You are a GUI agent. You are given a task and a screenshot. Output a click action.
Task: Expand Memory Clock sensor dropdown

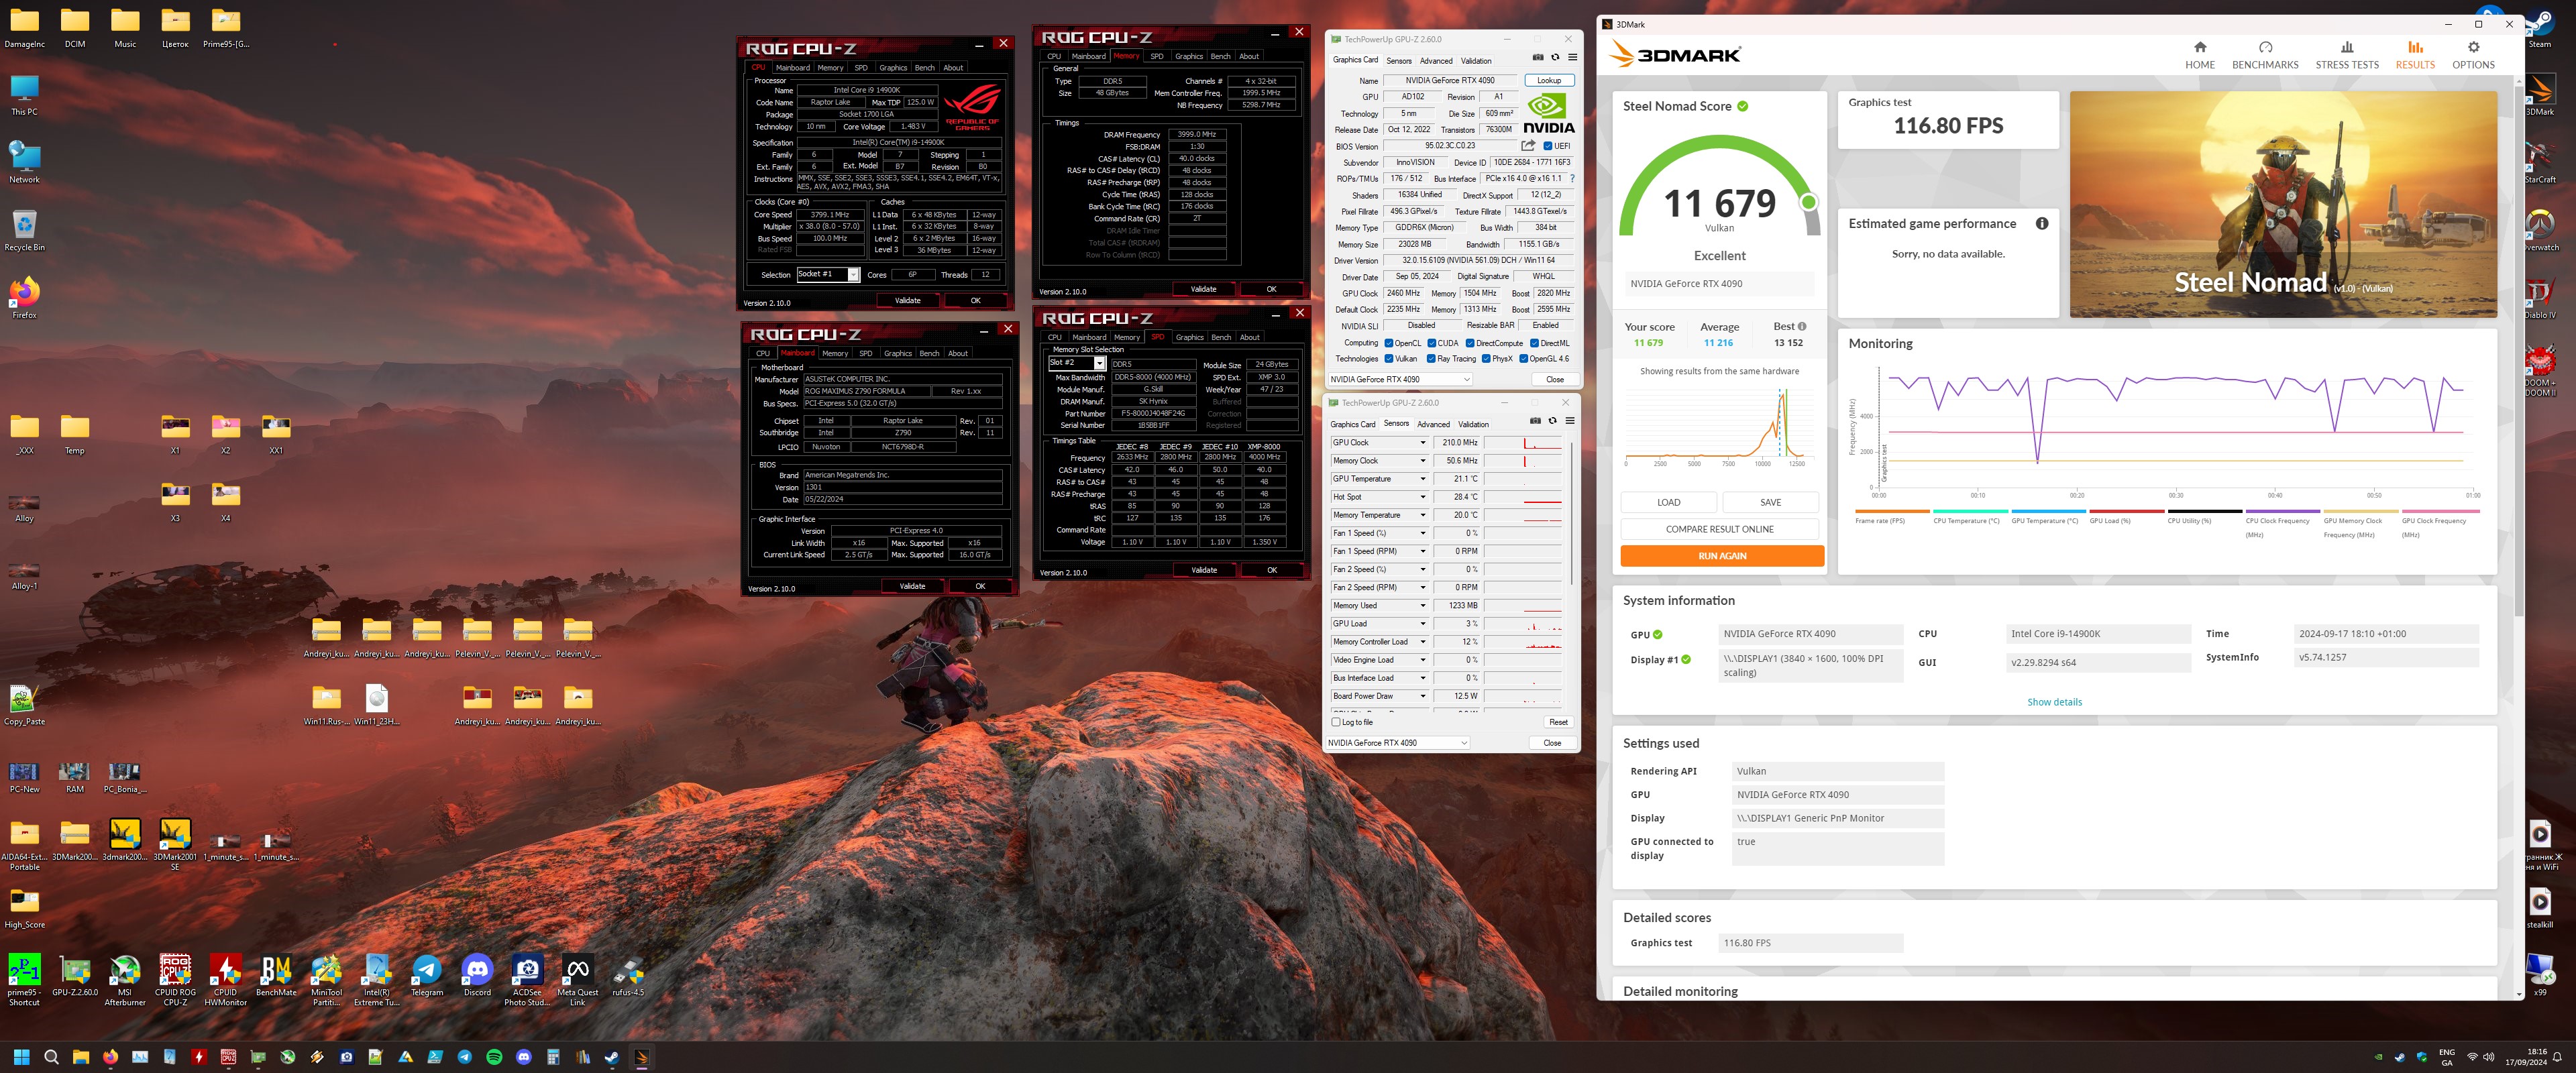[x=1423, y=461]
